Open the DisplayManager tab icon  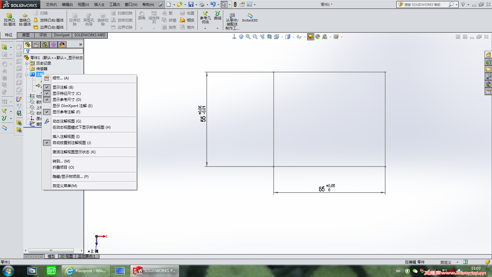click(62, 45)
